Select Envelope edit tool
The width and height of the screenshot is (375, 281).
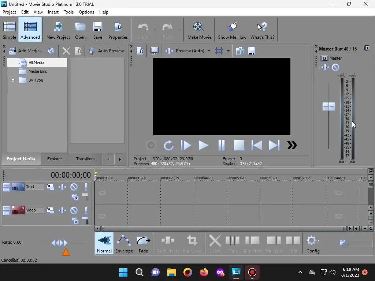coord(124,243)
